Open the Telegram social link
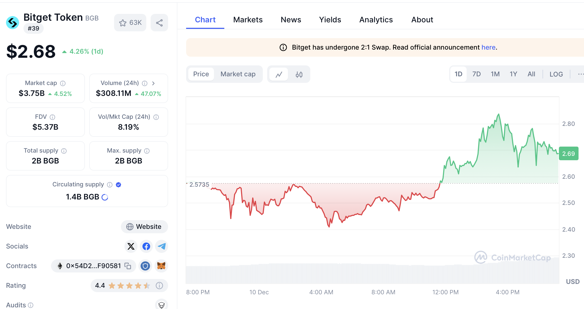The width and height of the screenshot is (584, 309). coord(162,246)
